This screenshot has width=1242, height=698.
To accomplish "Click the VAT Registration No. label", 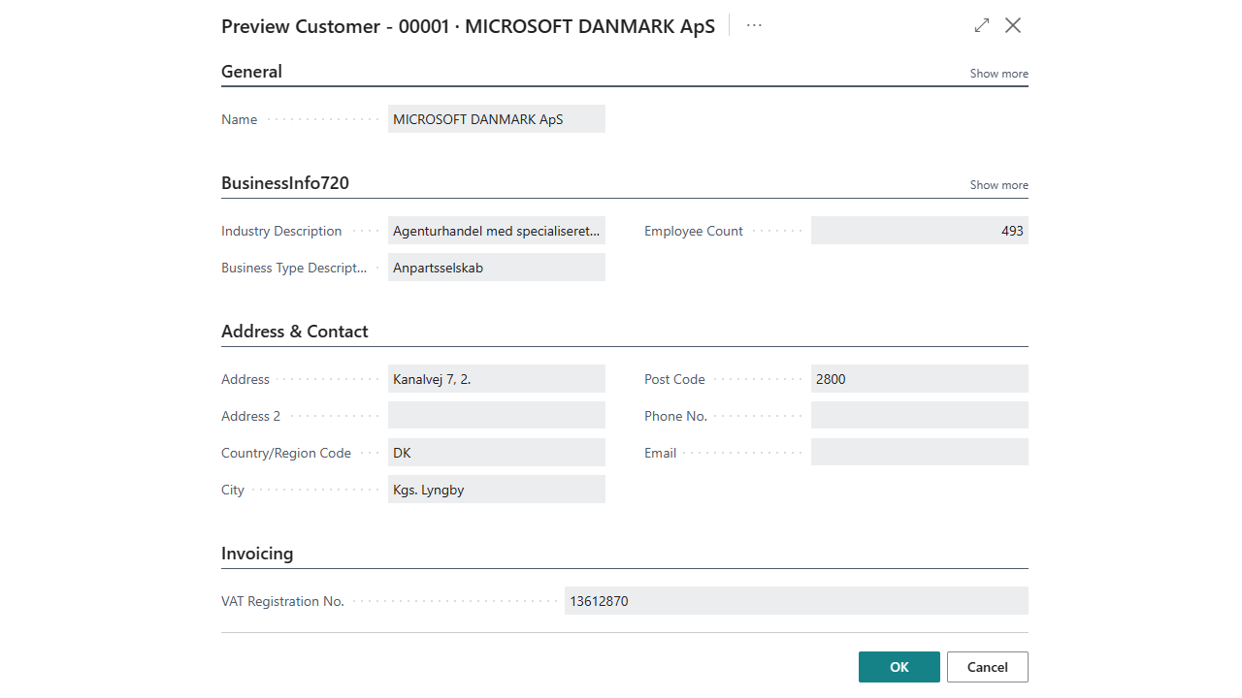I will tap(283, 601).
